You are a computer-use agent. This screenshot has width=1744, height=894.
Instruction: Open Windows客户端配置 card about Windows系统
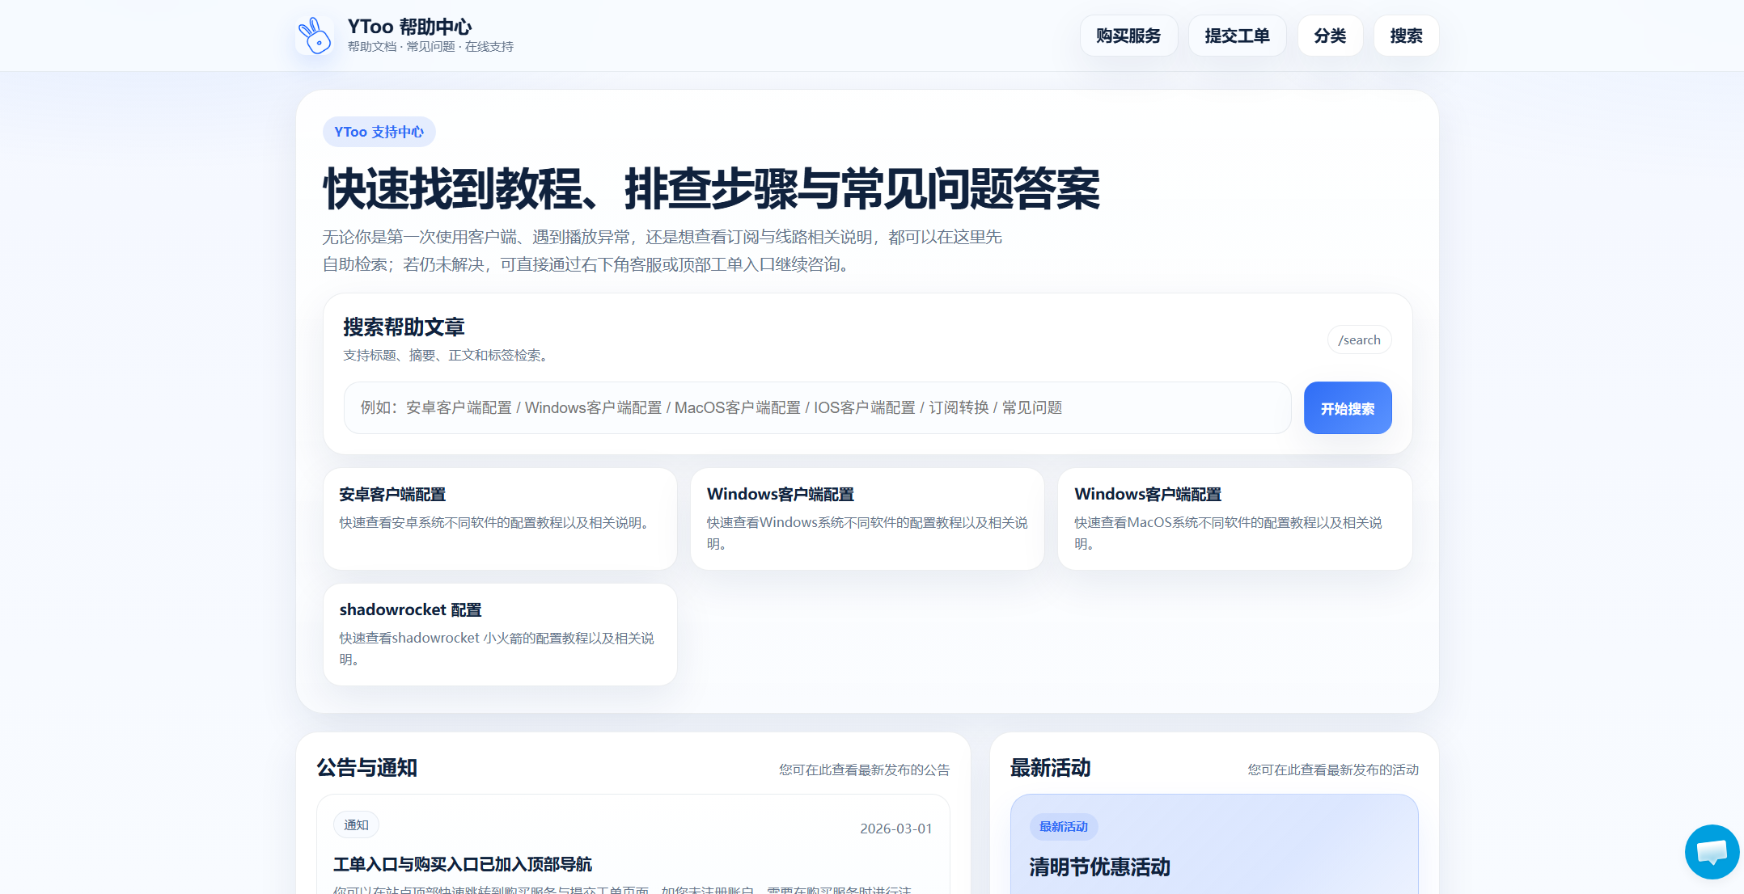click(867, 518)
